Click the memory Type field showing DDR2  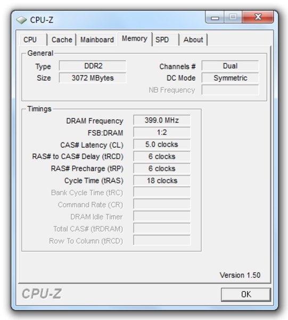(93, 66)
